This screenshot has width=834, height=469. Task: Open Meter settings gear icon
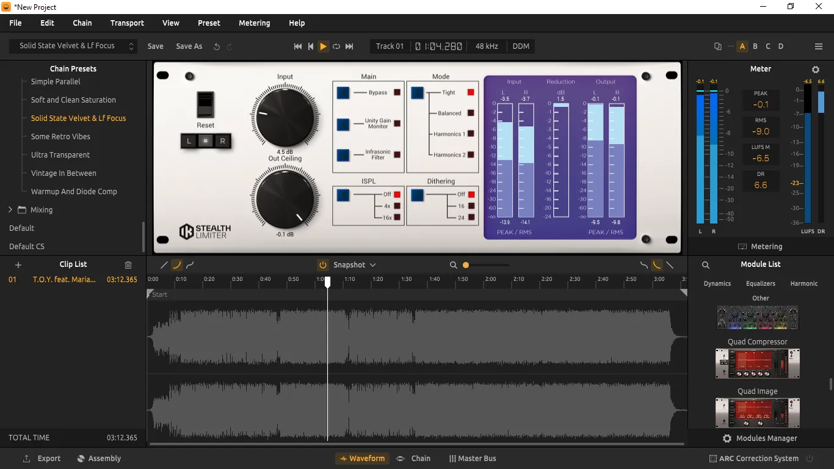click(x=816, y=70)
